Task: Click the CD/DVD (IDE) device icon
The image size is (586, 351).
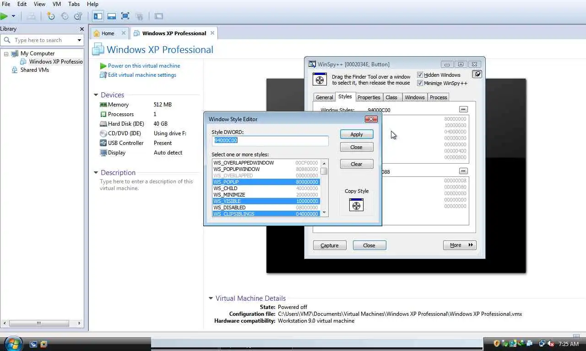Action: point(103,133)
